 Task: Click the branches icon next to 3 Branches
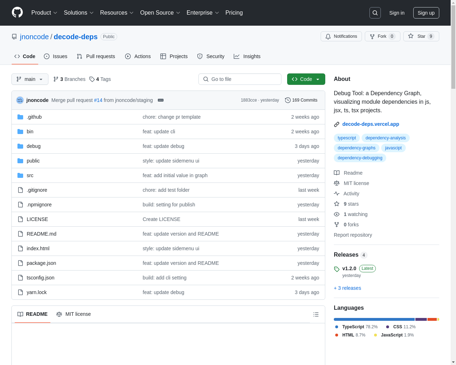click(56, 79)
